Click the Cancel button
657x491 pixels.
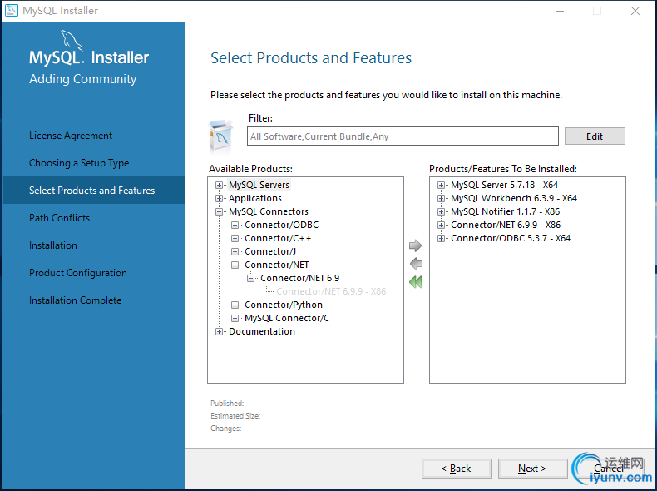click(x=609, y=469)
